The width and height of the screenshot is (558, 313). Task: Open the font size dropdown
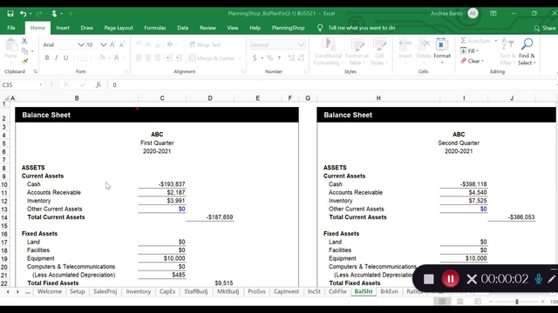(x=103, y=44)
